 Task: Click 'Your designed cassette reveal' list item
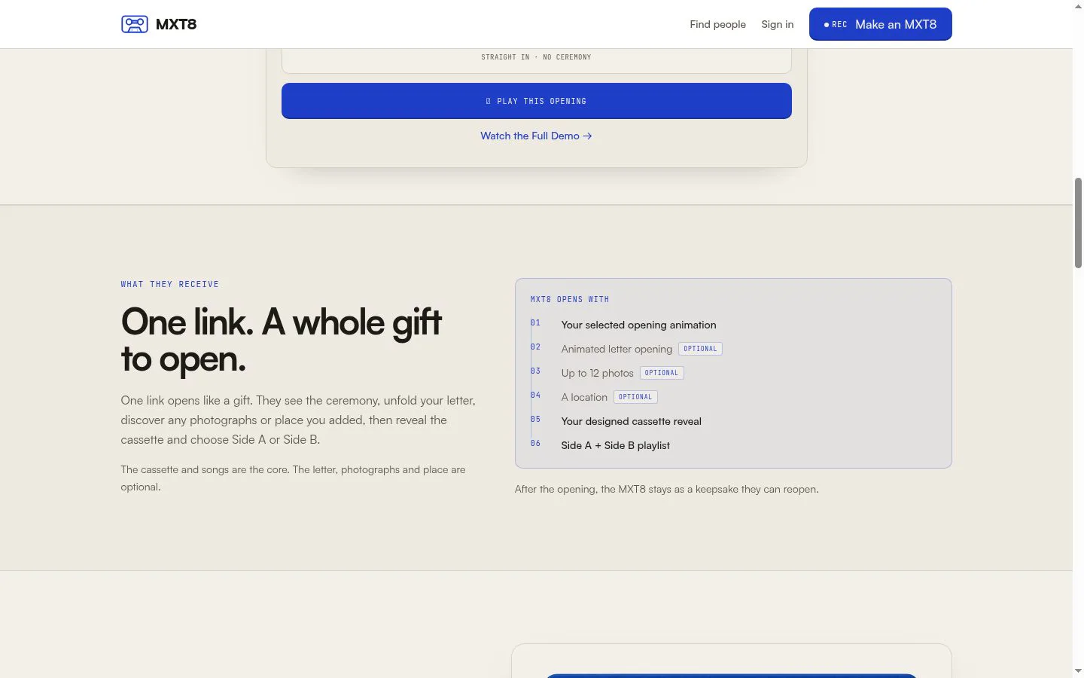(631, 421)
